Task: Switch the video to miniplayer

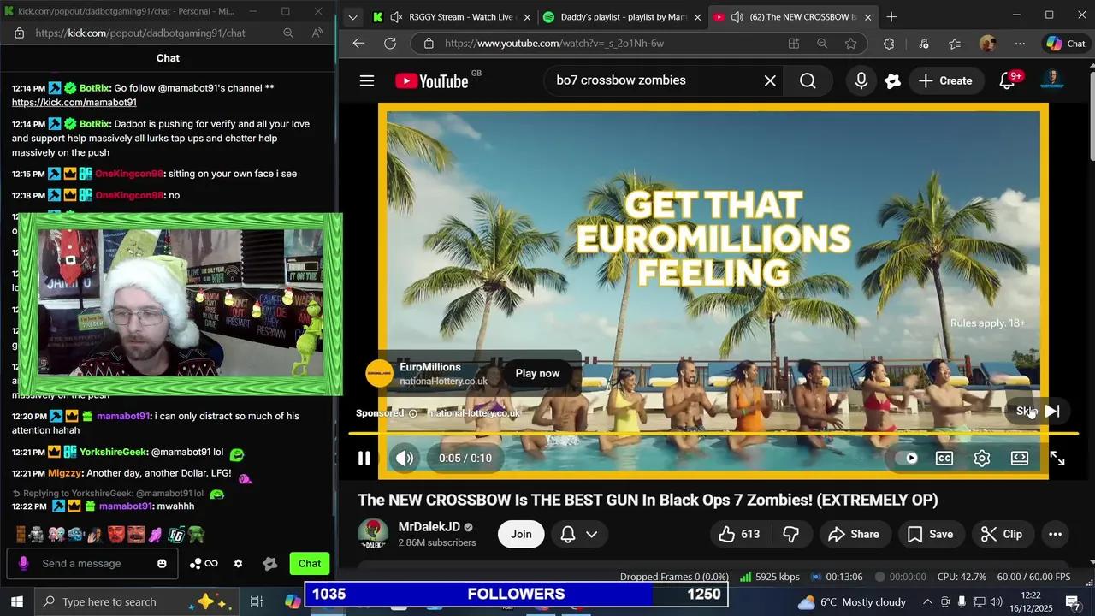Action: coord(1020,458)
